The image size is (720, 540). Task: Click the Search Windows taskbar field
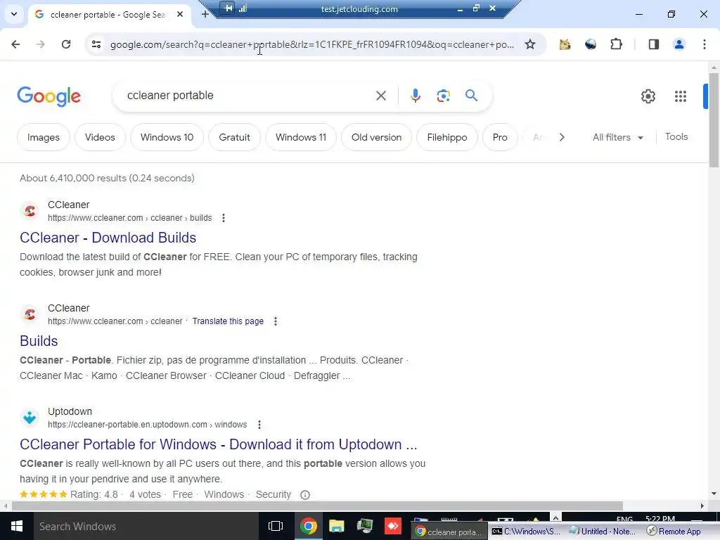(x=146, y=526)
